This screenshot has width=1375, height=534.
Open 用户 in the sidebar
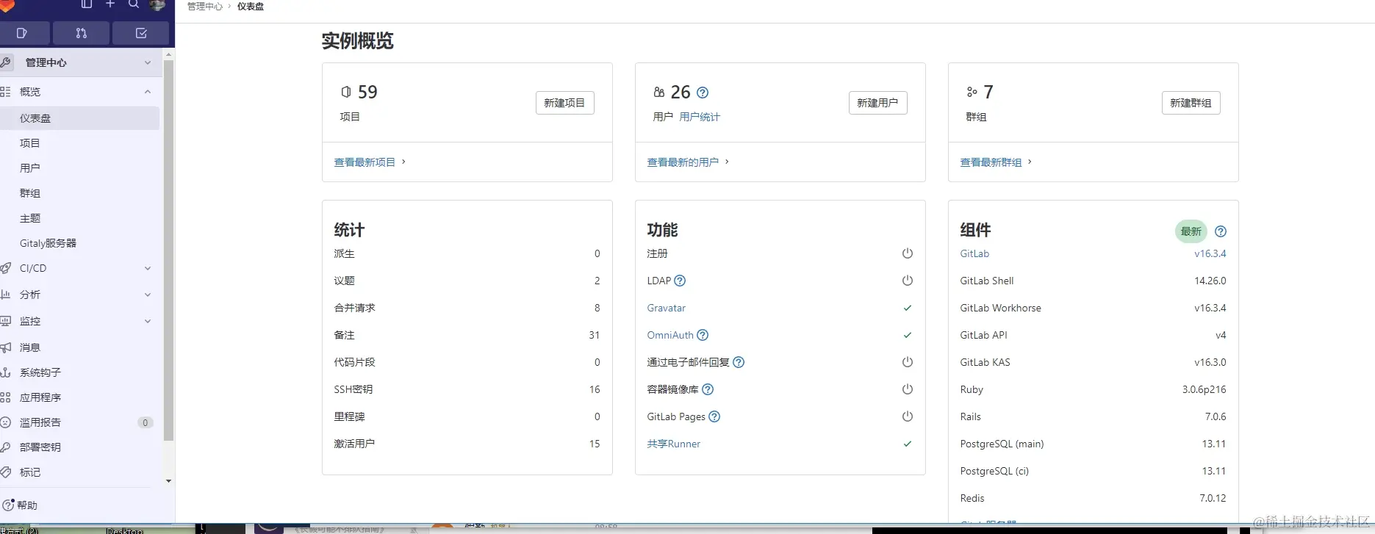tap(79, 168)
